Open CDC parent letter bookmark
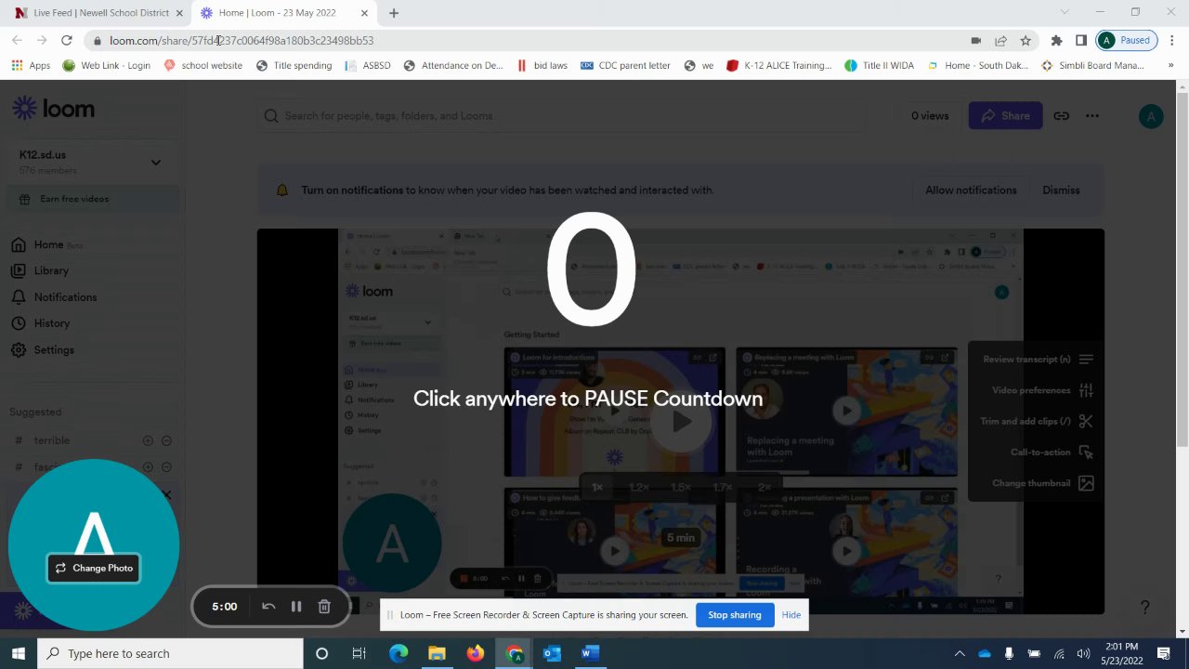 (625, 66)
